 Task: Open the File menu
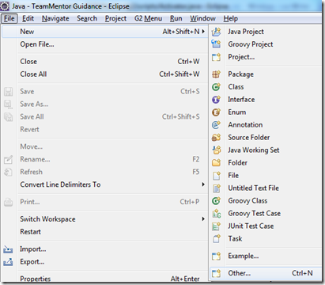coord(9,18)
